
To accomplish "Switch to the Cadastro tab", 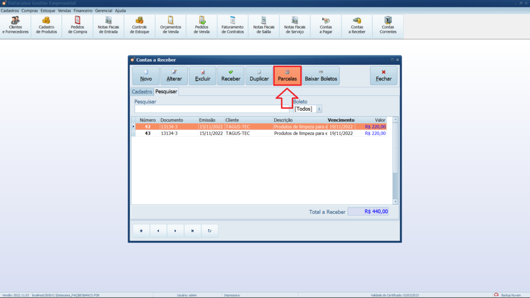I will pyautogui.click(x=142, y=92).
